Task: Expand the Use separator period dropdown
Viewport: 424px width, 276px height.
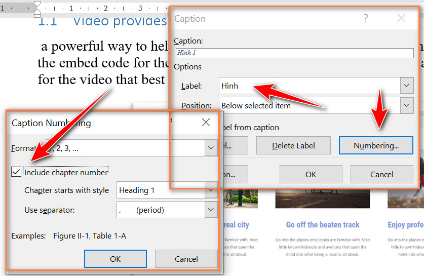Action: pyautogui.click(x=211, y=210)
